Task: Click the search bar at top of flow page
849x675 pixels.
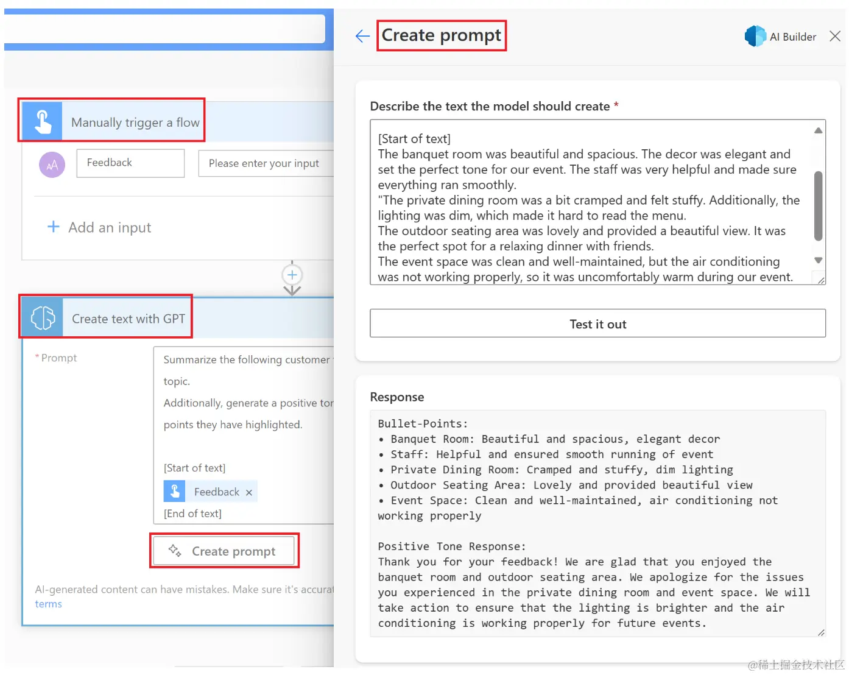Action: click(164, 28)
